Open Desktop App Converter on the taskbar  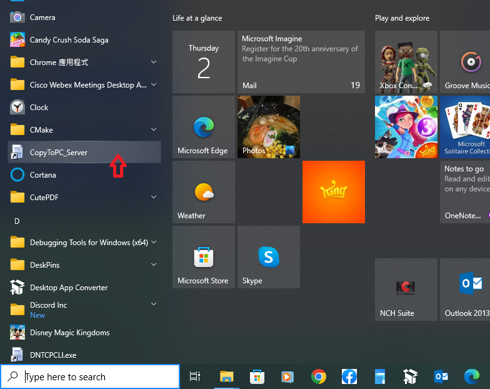click(410, 376)
